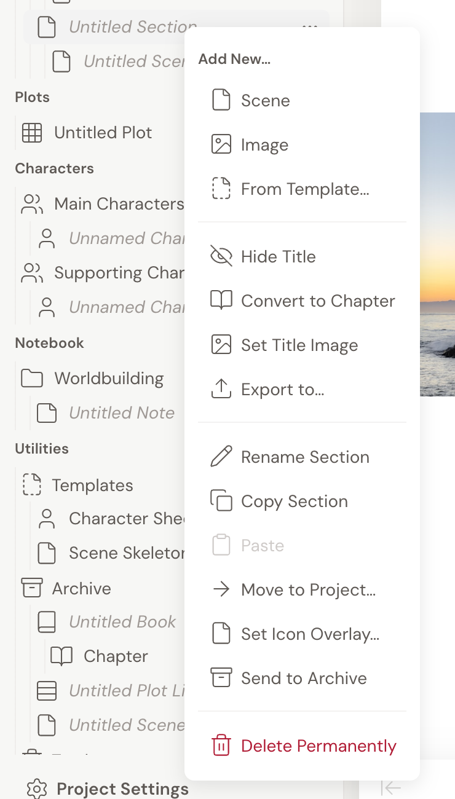The width and height of the screenshot is (455, 799).
Task: Click the open book icon beside Chapter
Action: pos(61,656)
